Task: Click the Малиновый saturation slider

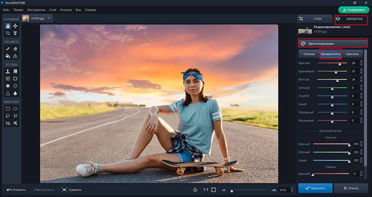Action: (x=332, y=121)
